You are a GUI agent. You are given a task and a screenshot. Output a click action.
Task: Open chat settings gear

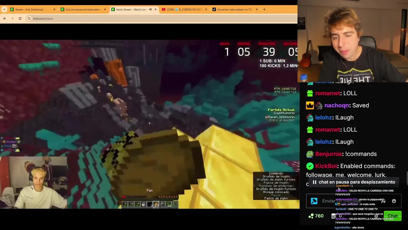(376, 216)
